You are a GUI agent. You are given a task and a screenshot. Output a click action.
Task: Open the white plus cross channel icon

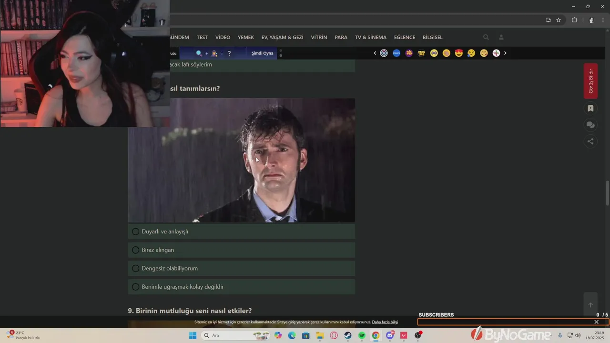click(x=496, y=53)
